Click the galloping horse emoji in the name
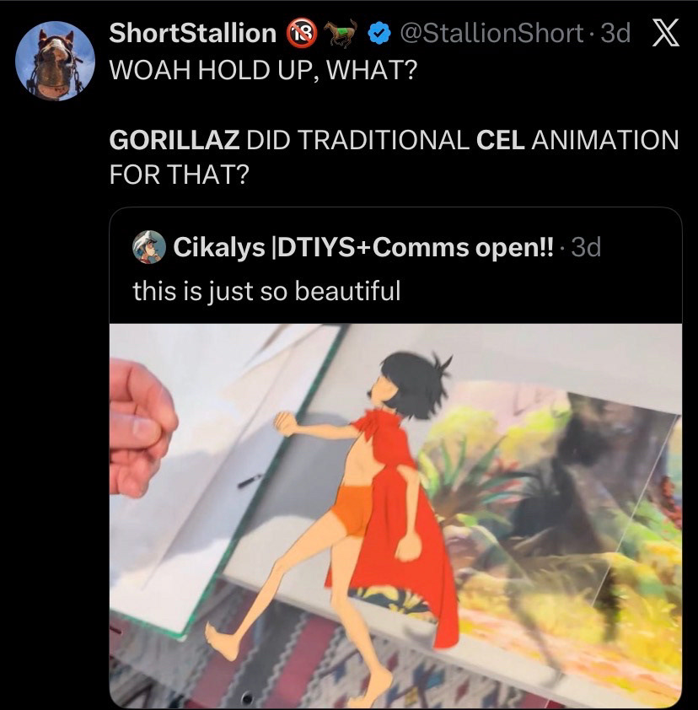Image resolution: width=698 pixels, height=710 pixels. click(x=343, y=33)
